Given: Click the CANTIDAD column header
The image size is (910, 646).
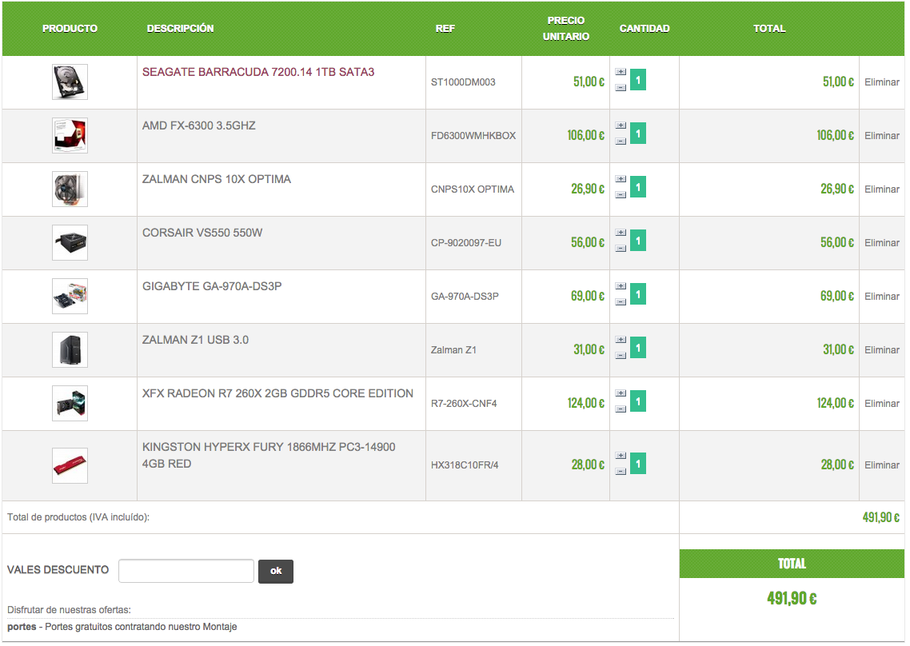Looking at the screenshot, I should coord(645,29).
